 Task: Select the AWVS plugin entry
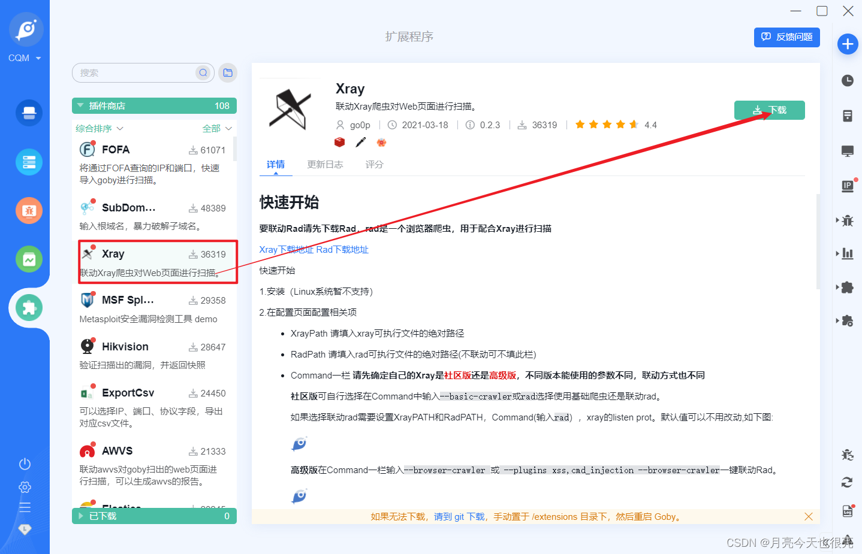[154, 465]
